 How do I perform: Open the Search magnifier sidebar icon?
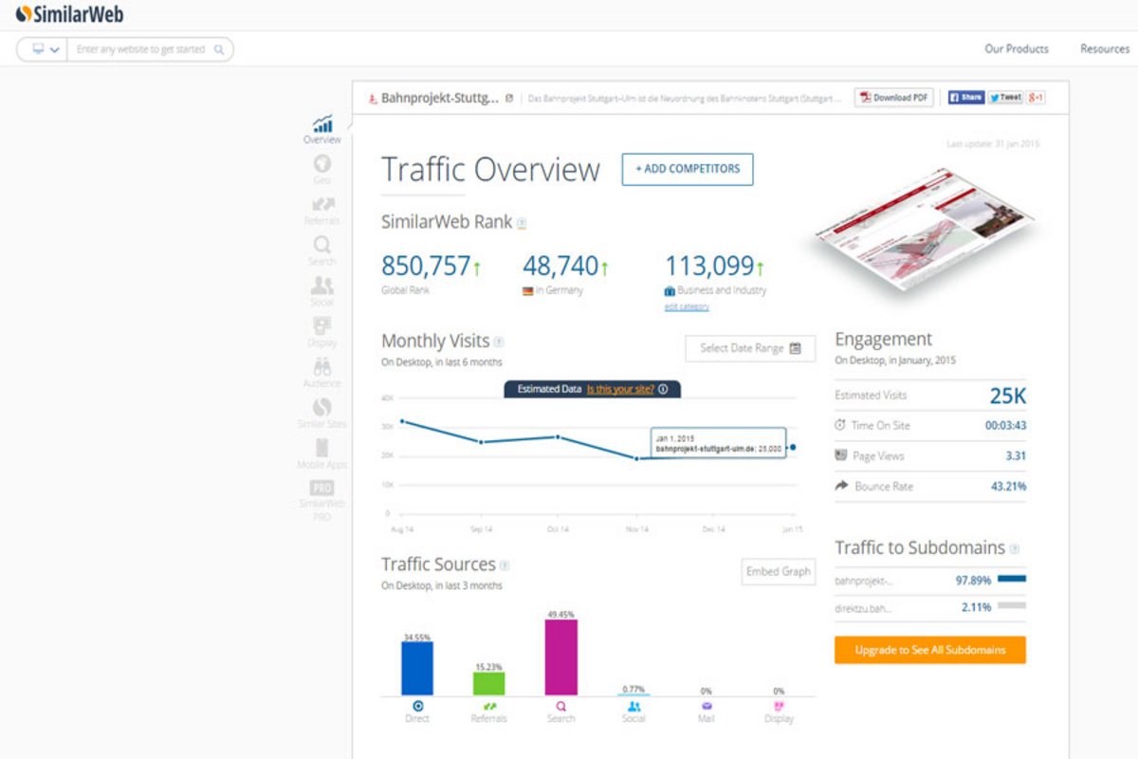[x=322, y=246]
